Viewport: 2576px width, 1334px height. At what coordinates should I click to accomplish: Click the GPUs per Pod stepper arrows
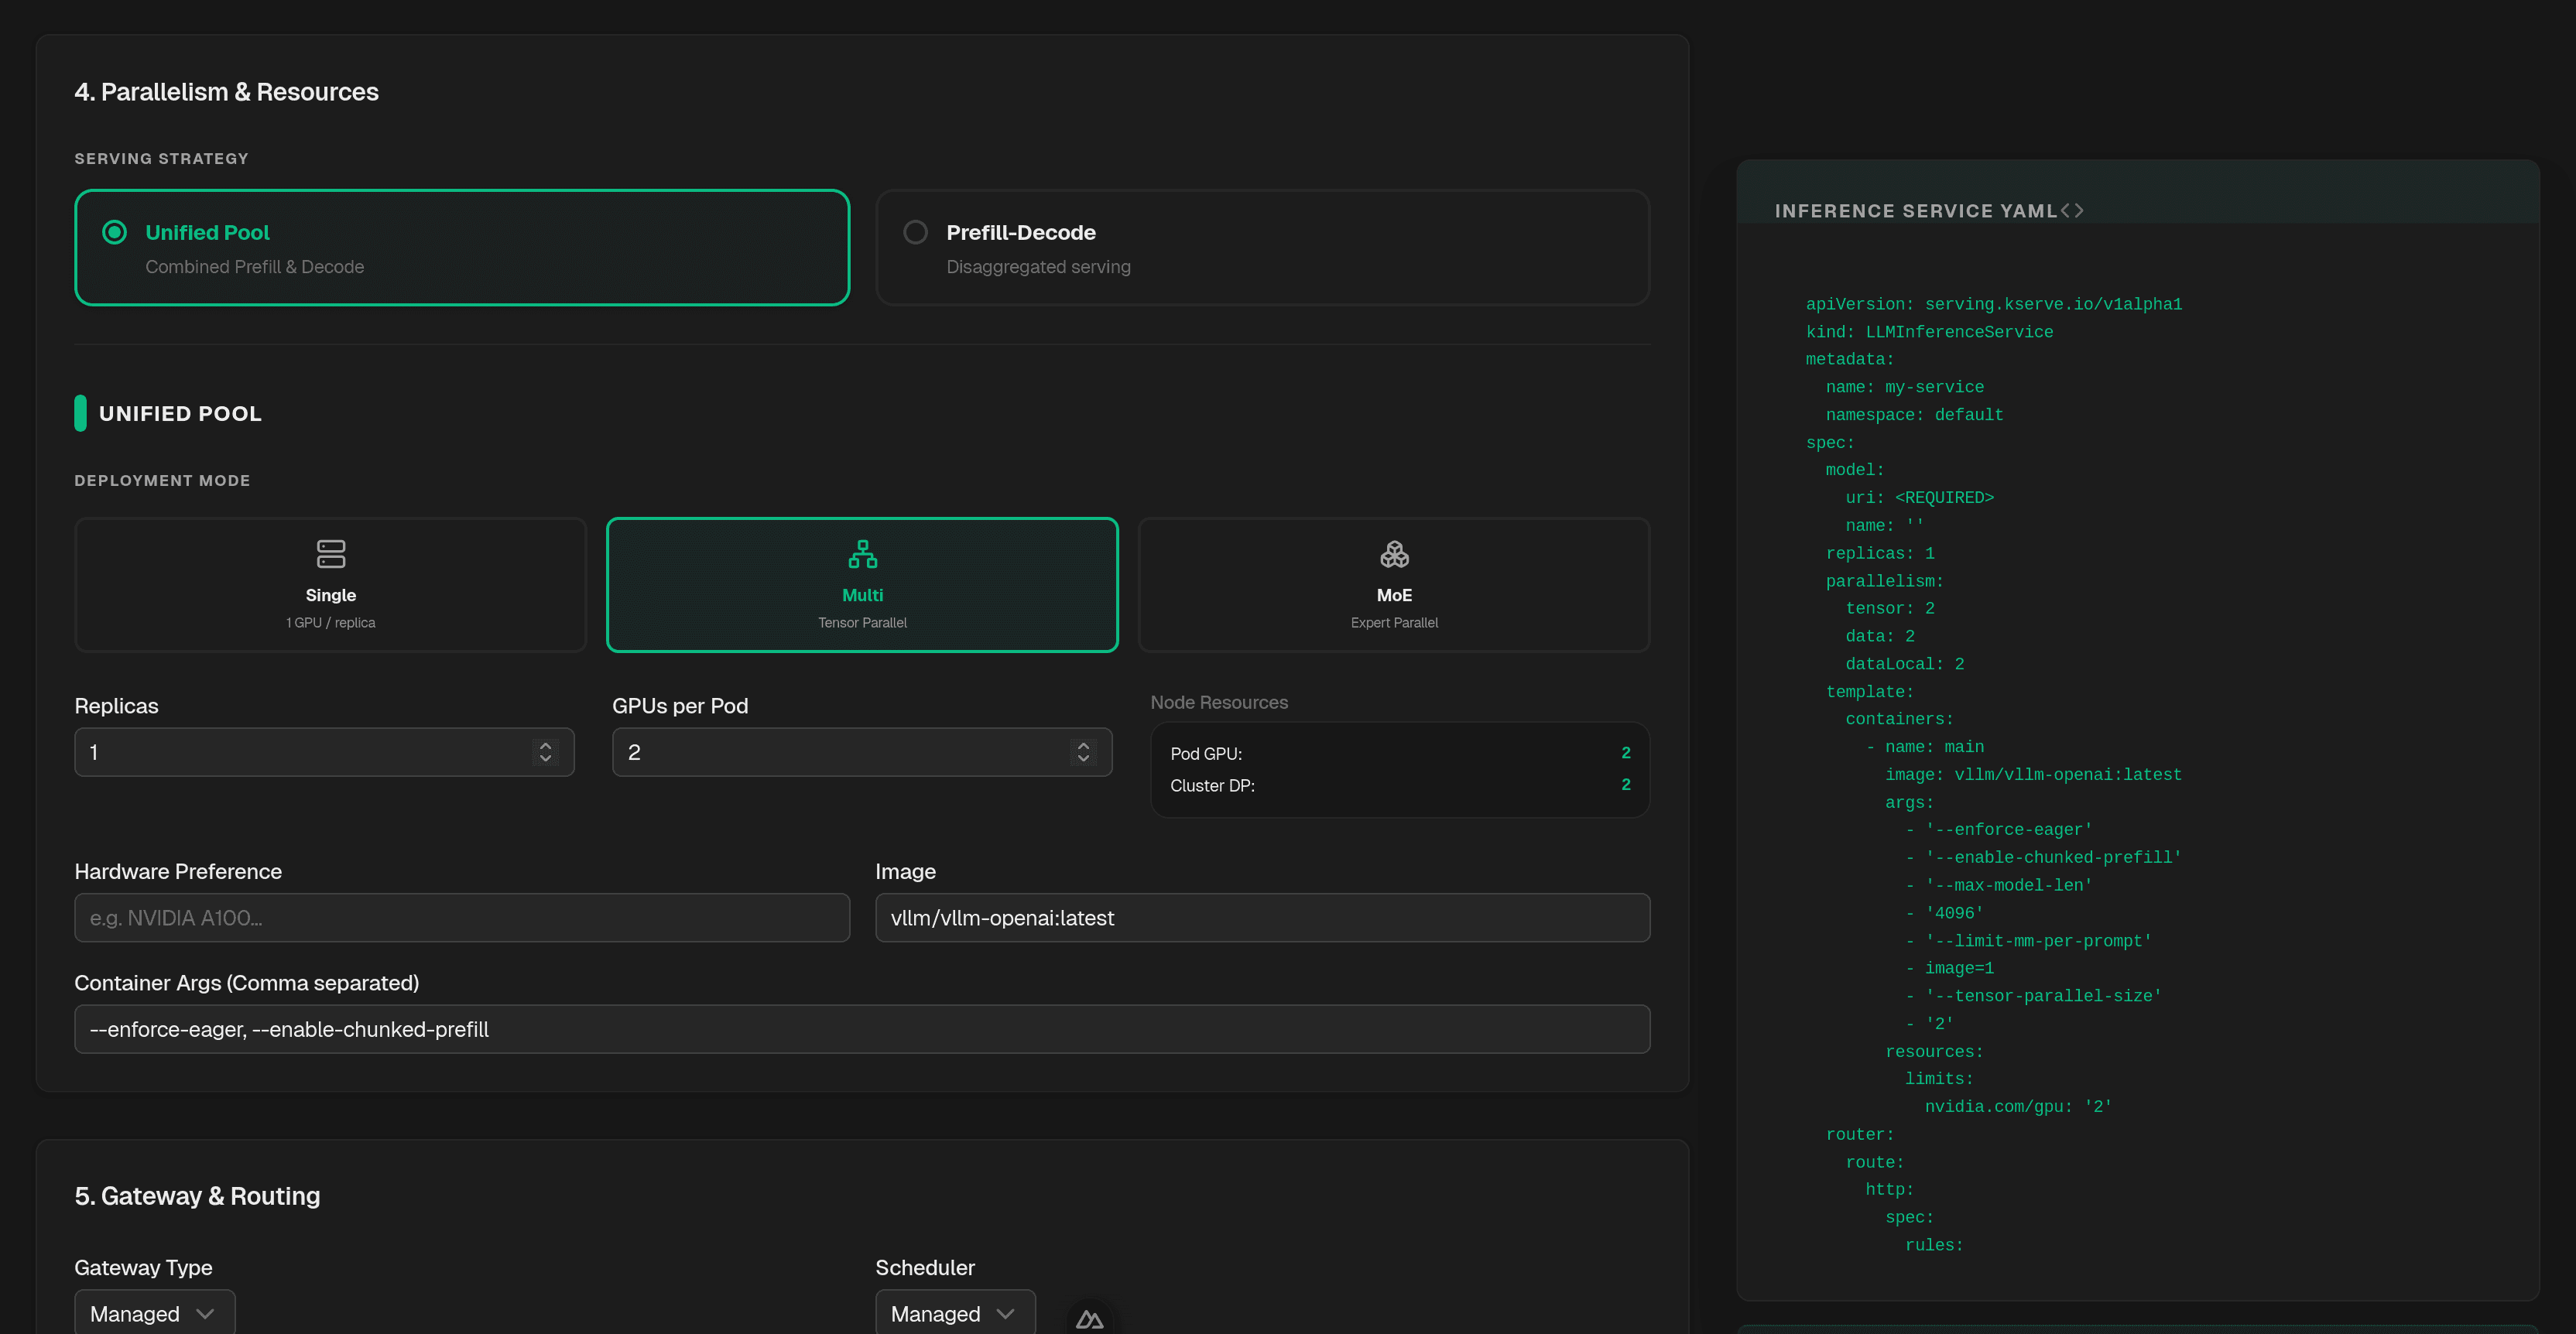(x=1083, y=752)
